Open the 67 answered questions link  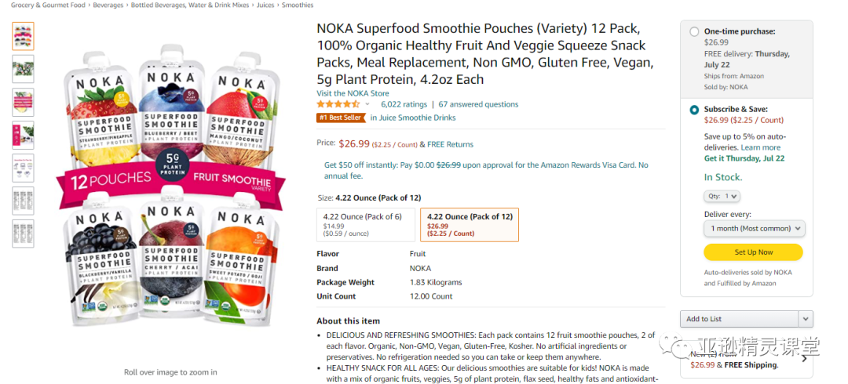(478, 104)
